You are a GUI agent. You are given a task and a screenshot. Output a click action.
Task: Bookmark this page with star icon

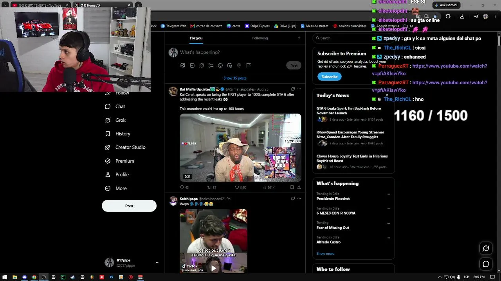click(435, 16)
